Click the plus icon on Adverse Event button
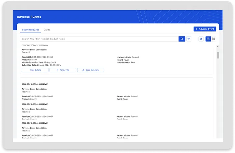This screenshot has width=235, height=153. 196,29
